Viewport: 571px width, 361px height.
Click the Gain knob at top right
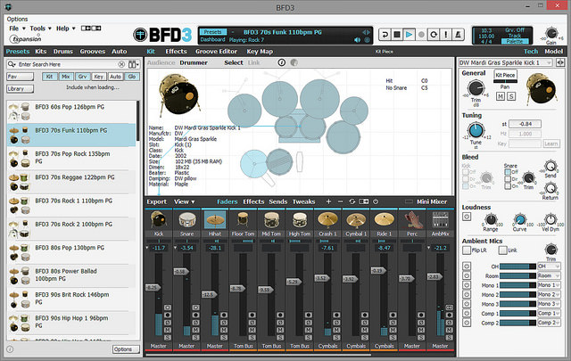[x=551, y=33]
